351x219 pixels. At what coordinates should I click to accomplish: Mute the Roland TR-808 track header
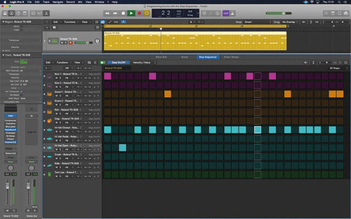62,43
